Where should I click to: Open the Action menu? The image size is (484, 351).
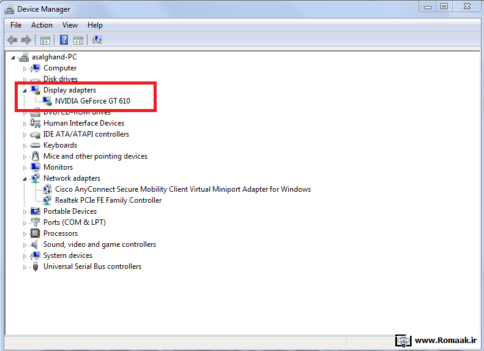(42, 25)
